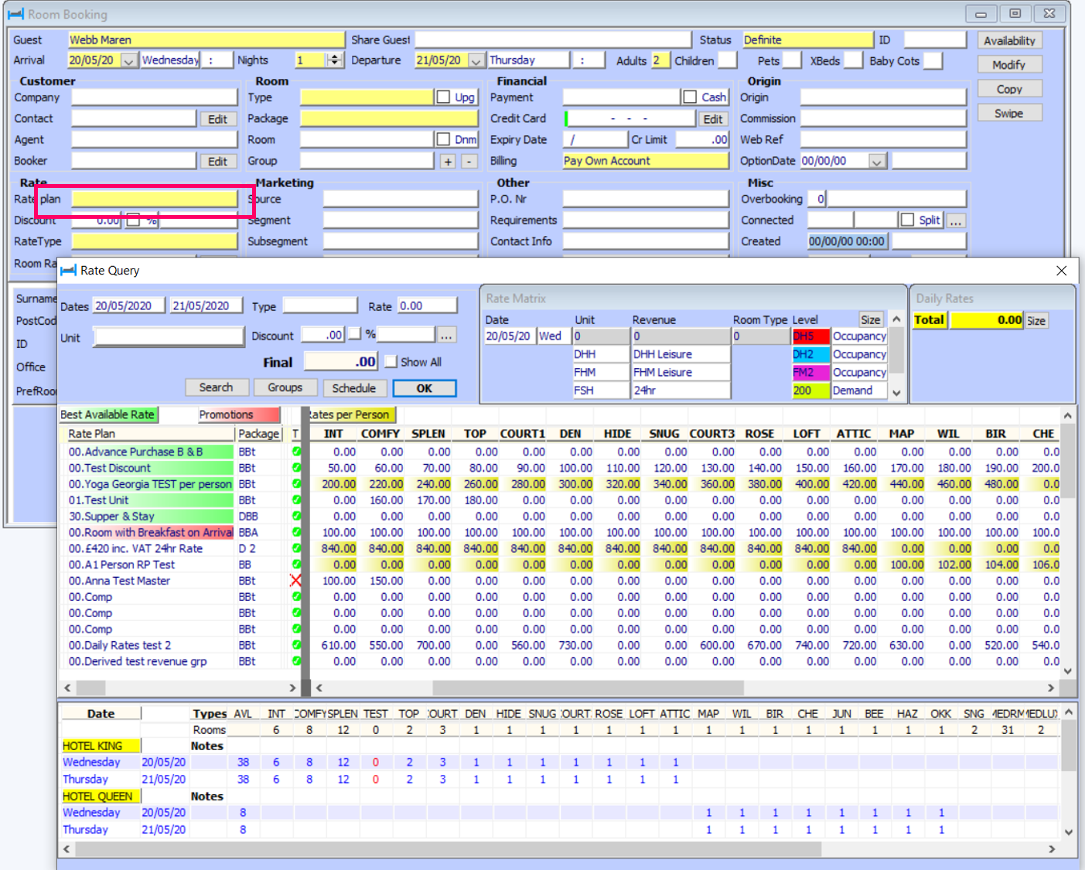The image size is (1085, 870).
Task: Click the Unit field in Rate Query
Action: [169, 337]
